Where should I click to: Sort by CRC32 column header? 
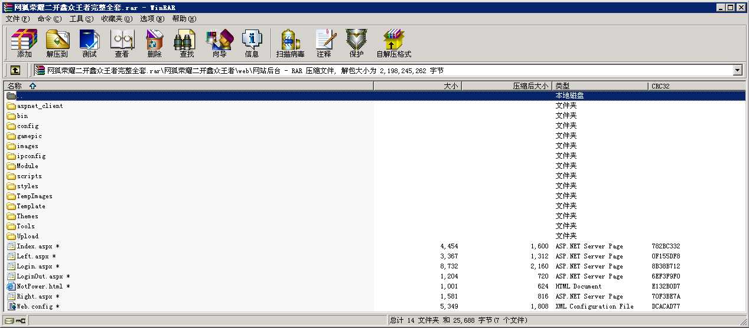pyautogui.click(x=697, y=86)
